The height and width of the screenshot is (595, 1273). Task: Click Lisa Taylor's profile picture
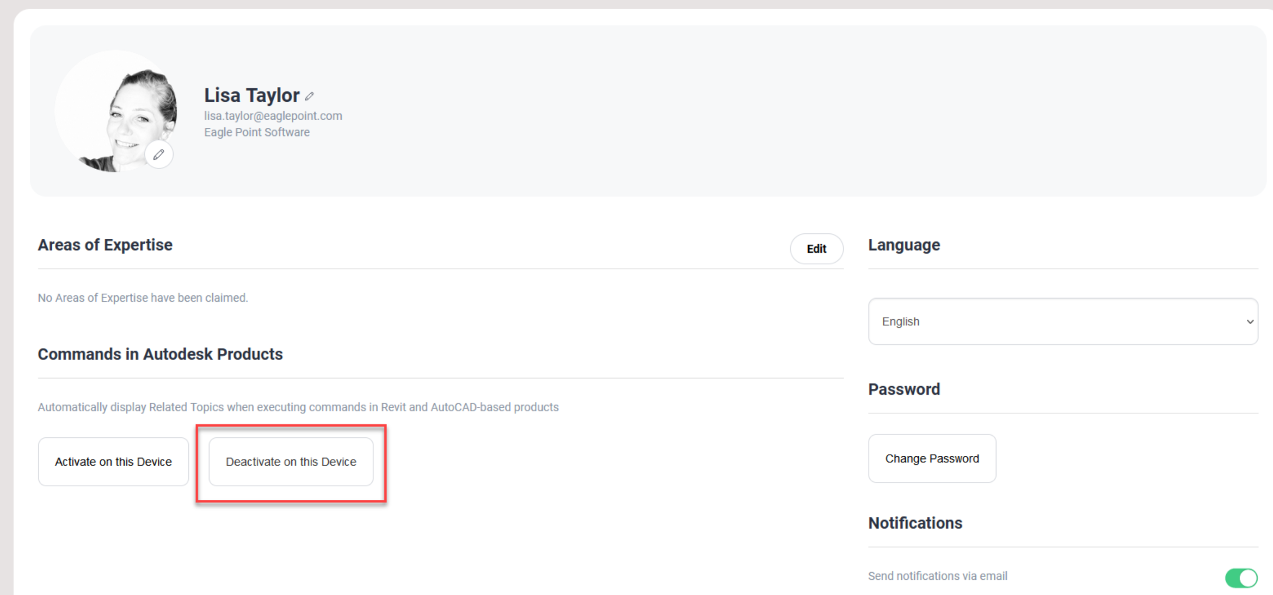click(x=116, y=111)
